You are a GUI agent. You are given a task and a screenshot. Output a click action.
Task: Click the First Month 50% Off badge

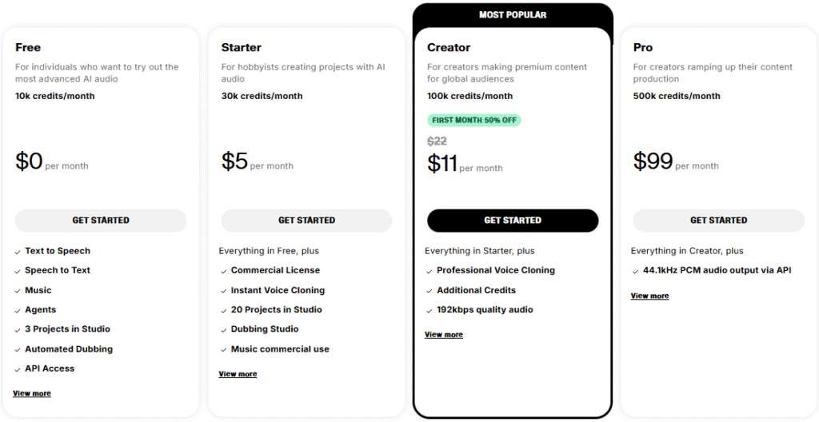click(474, 121)
